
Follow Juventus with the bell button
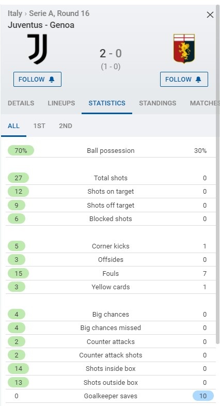click(38, 79)
